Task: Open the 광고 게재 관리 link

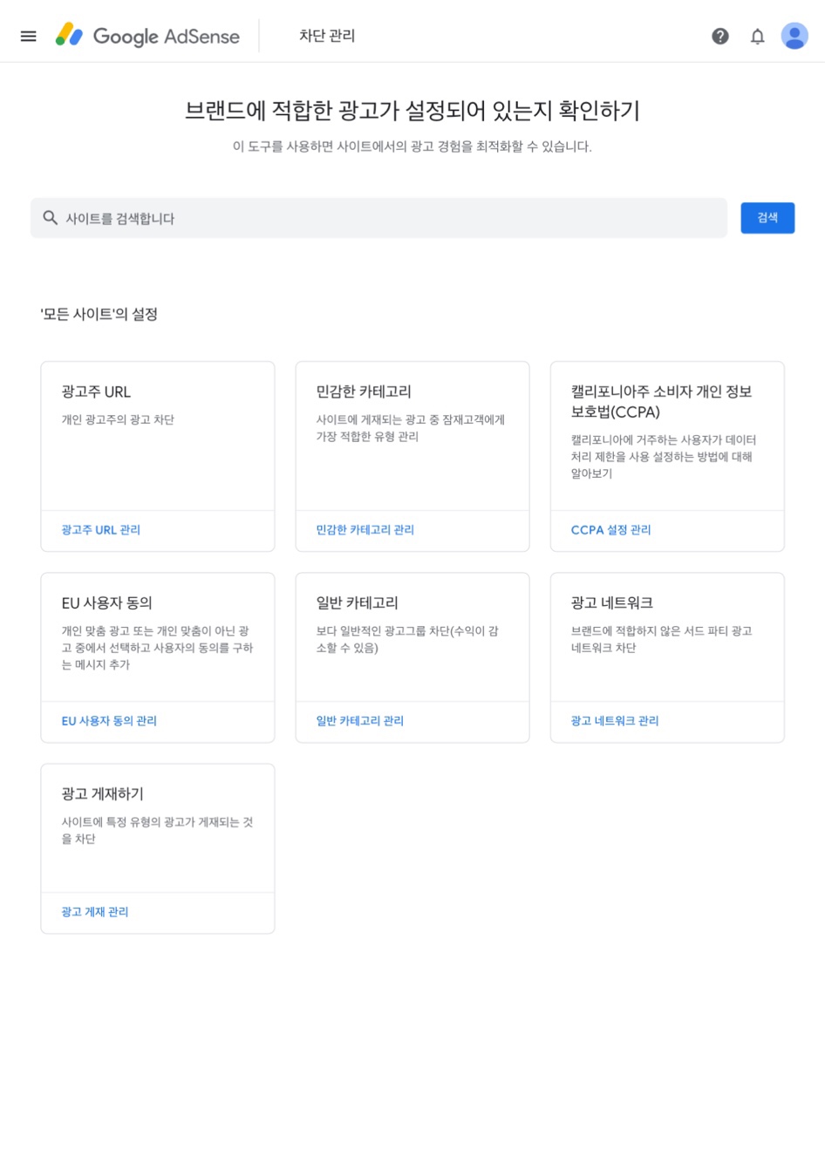Action: 95,912
